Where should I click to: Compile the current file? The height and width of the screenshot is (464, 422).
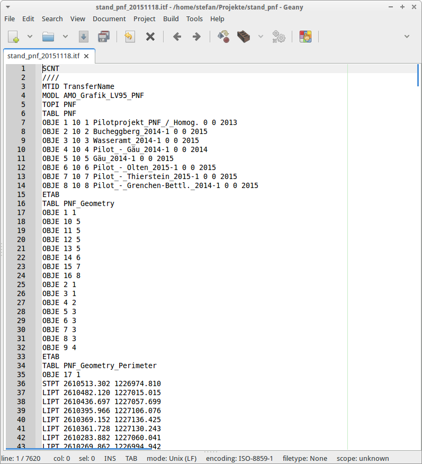223,37
